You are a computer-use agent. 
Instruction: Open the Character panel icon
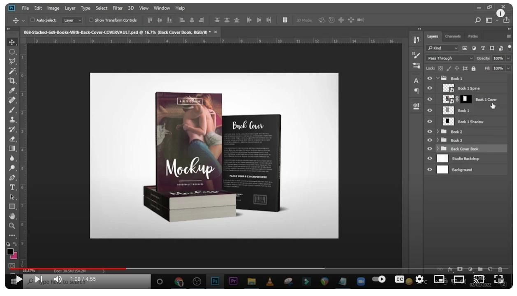(x=416, y=81)
